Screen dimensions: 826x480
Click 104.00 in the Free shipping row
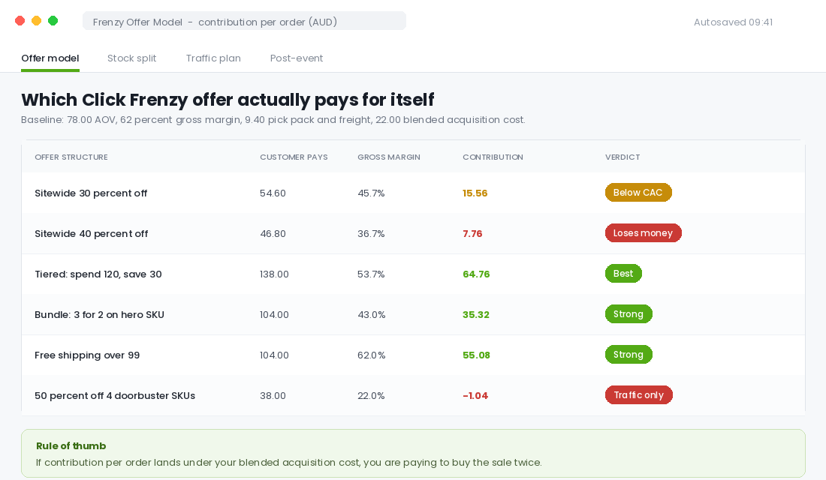click(x=274, y=355)
